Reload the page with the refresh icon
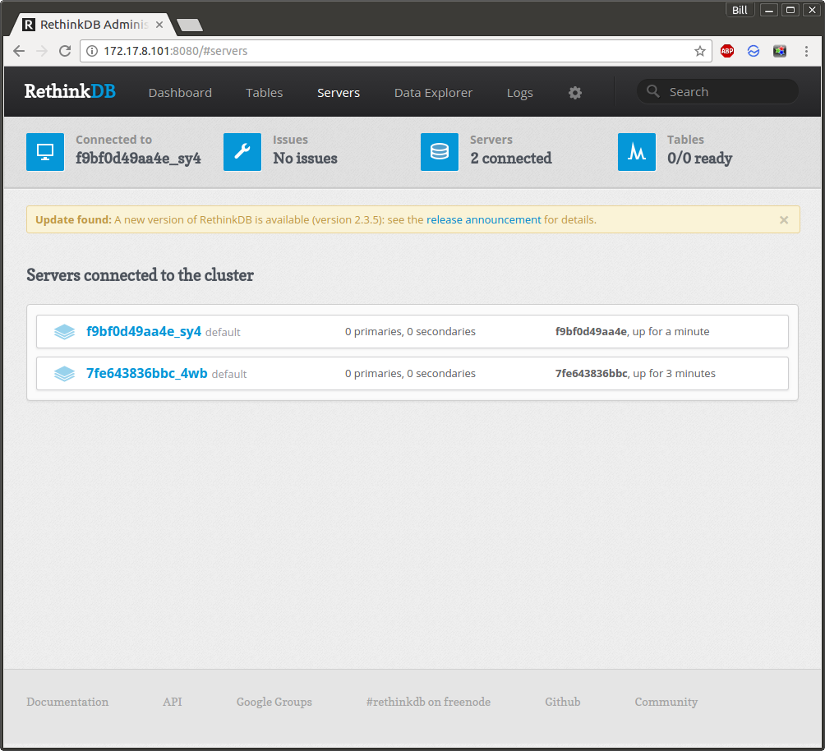Screen dimensions: 825x751 point(65,50)
